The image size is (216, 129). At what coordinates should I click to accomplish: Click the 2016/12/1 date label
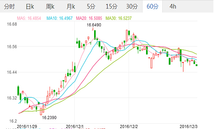(75, 125)
